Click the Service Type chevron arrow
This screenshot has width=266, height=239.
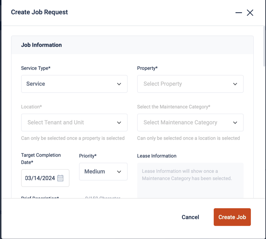[119, 84]
